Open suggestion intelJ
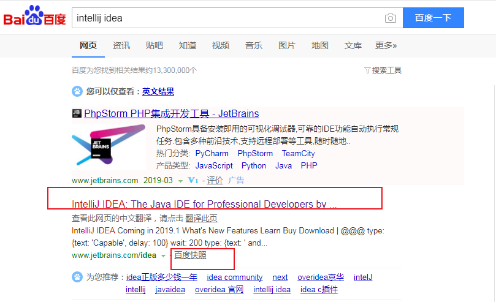 point(363,277)
